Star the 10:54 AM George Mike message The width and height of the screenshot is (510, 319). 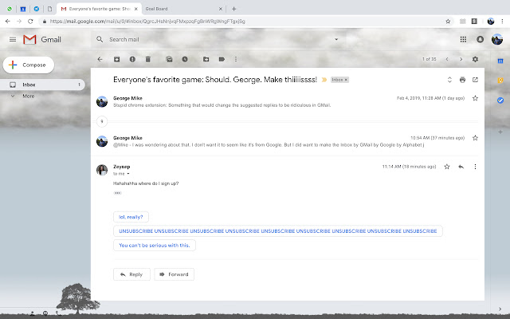475,138
